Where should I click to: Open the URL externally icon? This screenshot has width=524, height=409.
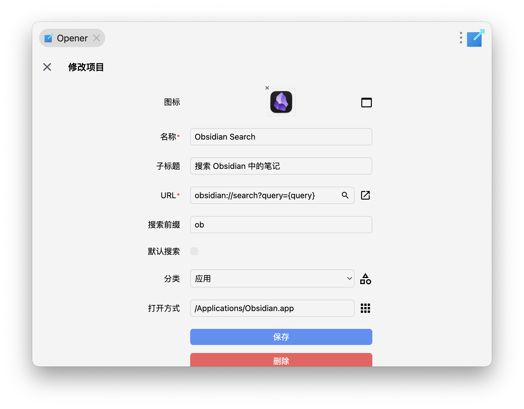(x=365, y=195)
